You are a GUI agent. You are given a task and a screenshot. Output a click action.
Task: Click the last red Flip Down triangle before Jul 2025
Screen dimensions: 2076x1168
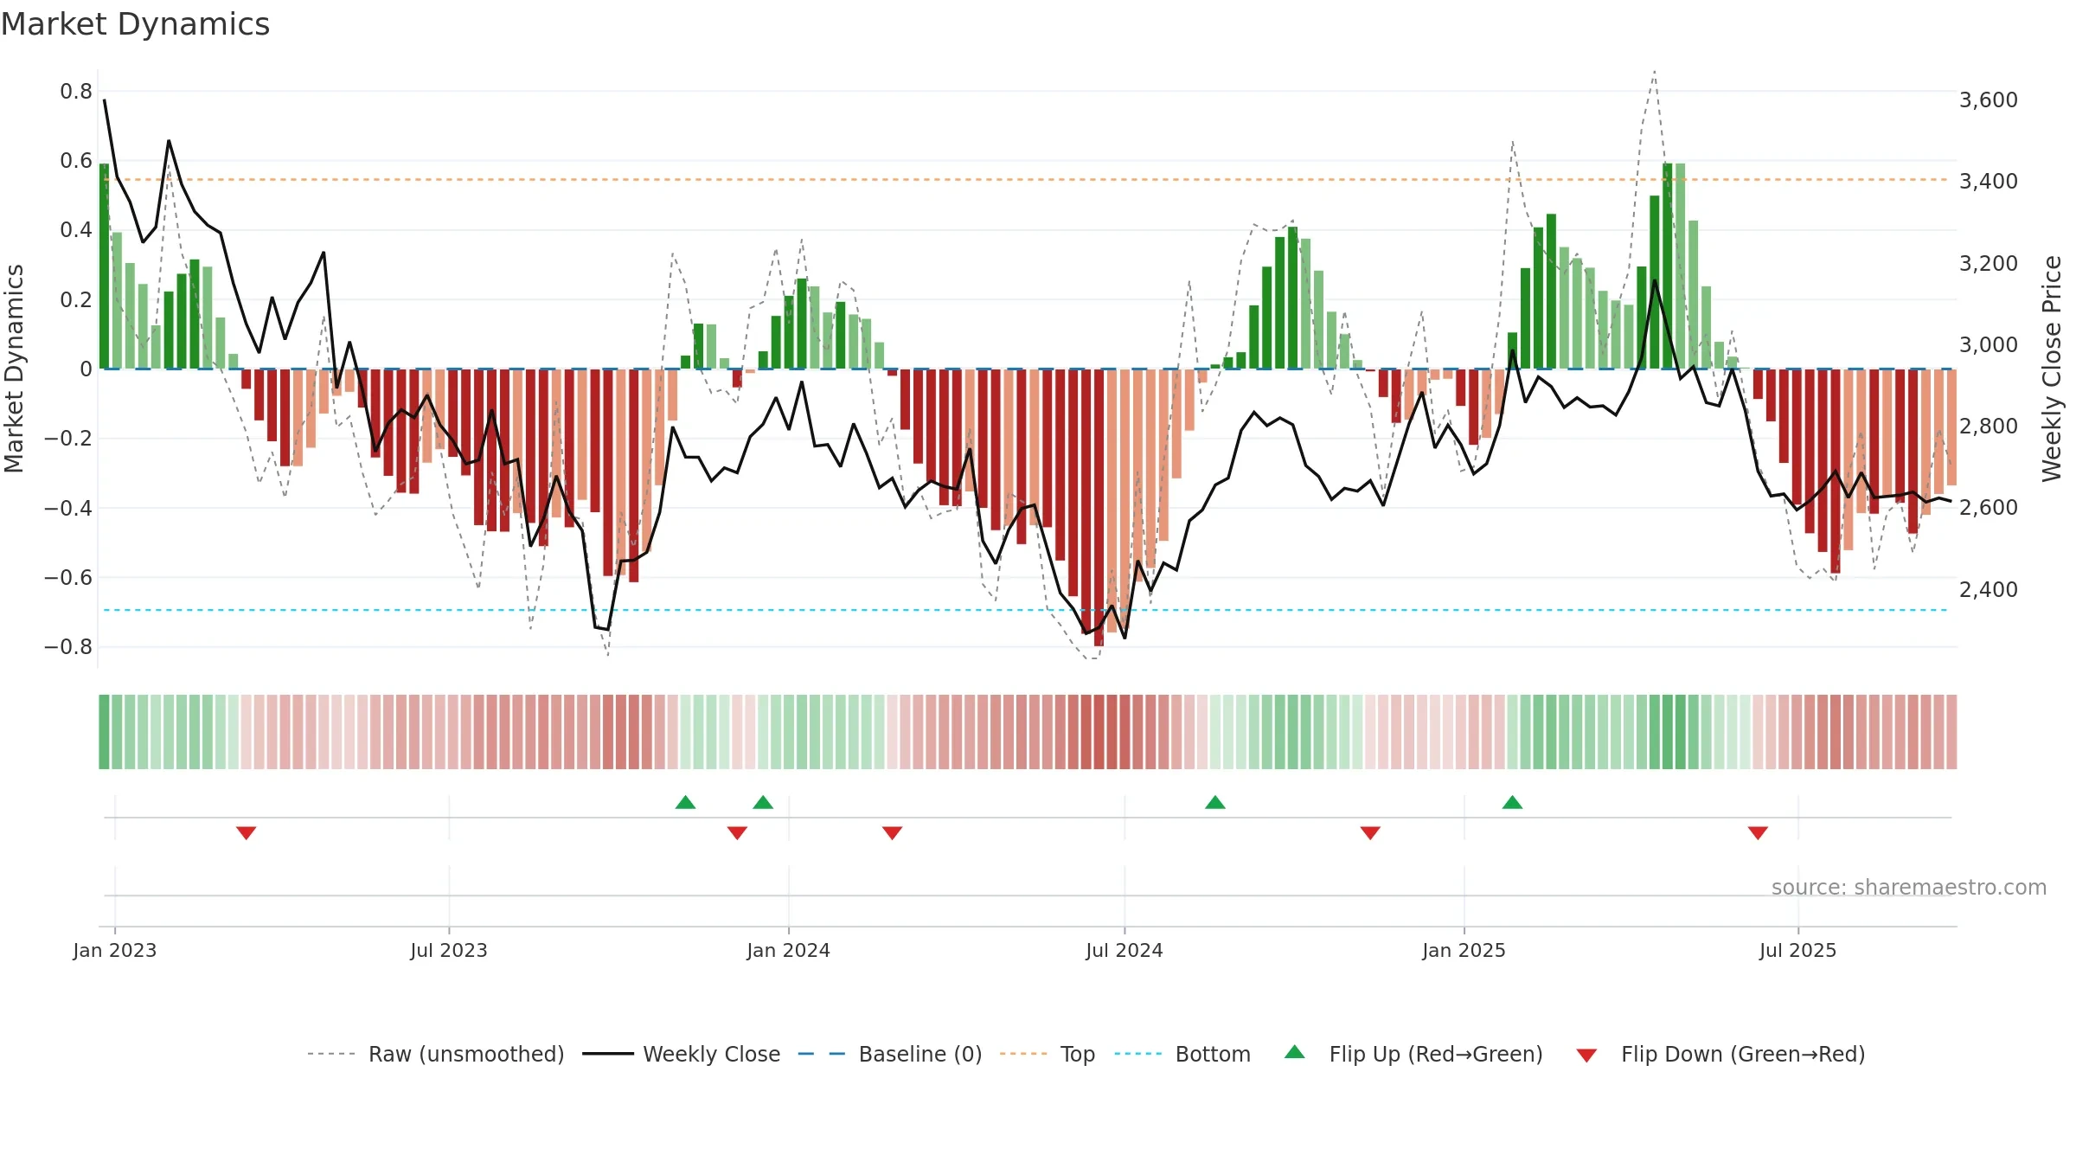click(x=1758, y=832)
